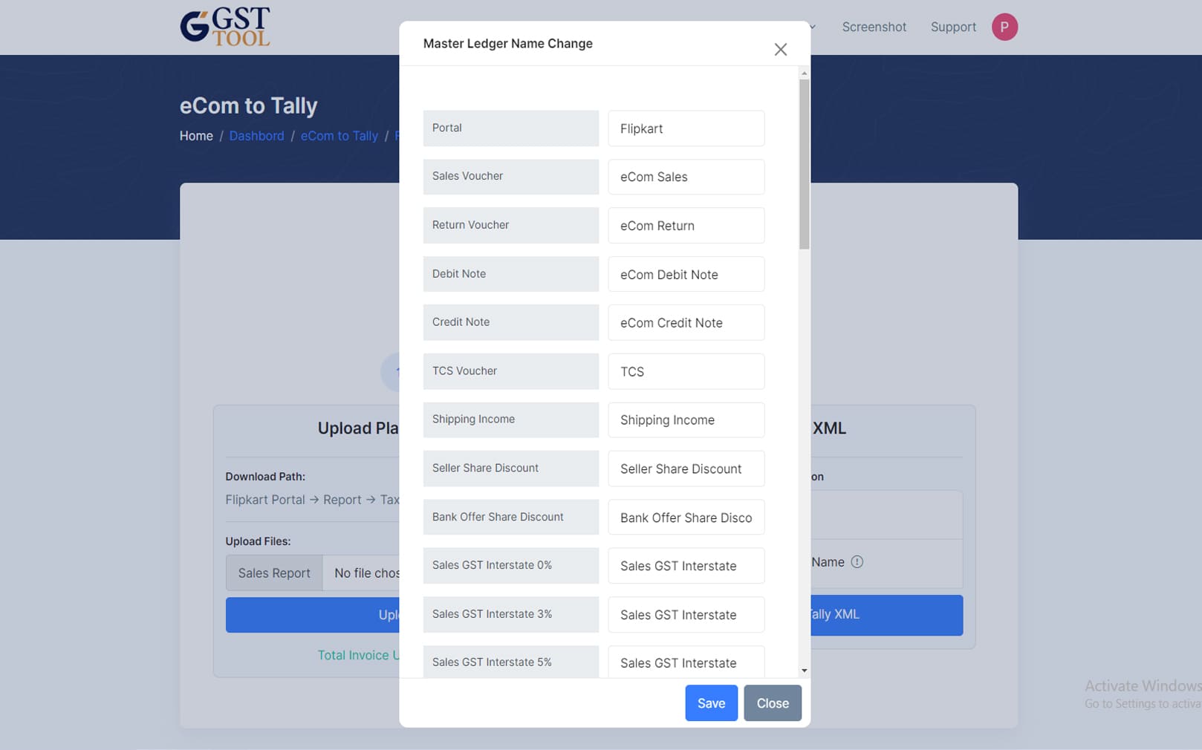Edit the Seller Share Discount ledger field

tap(686, 469)
